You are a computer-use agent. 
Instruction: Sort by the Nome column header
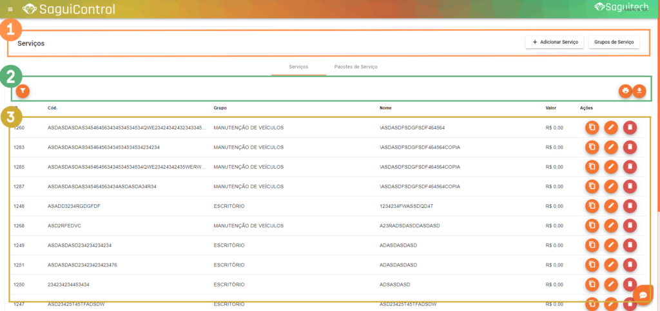click(386, 108)
